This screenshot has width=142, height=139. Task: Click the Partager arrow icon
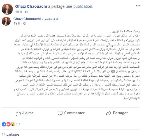pyautogui.click(x=108, y=113)
